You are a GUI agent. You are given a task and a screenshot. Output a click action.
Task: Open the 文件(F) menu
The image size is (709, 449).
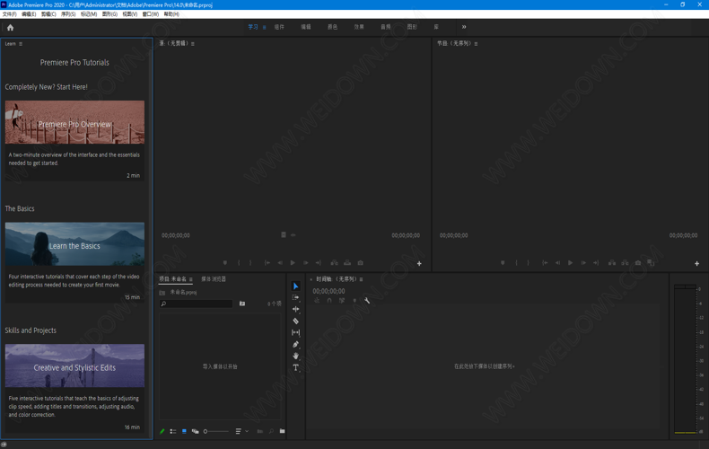9,14
